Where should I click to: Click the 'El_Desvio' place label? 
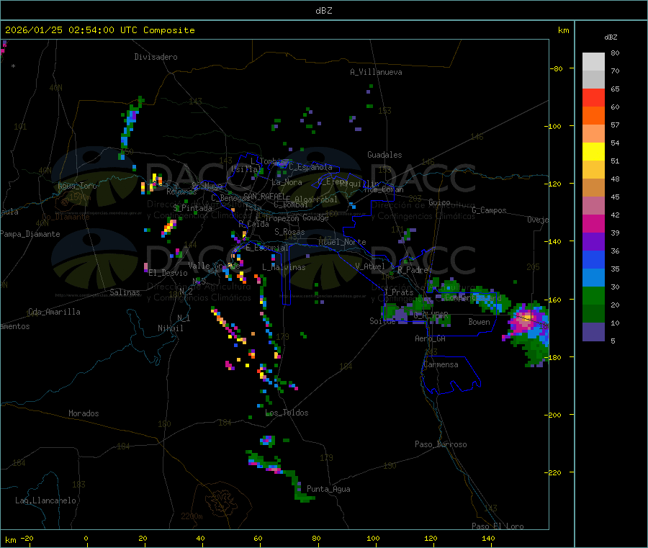point(168,273)
